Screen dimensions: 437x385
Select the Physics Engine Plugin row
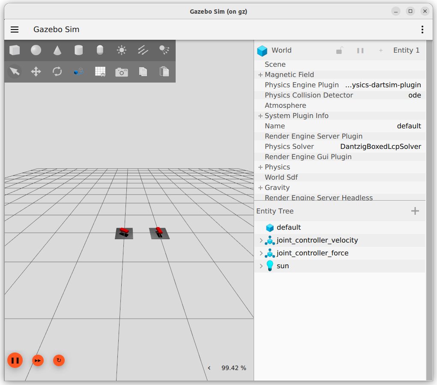point(340,85)
